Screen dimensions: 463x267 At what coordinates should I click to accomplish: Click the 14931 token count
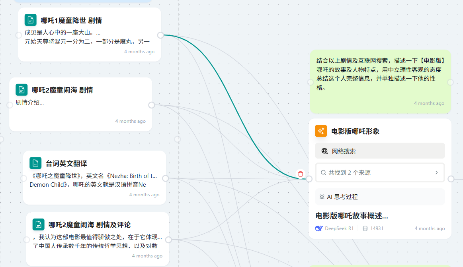coord(377,228)
